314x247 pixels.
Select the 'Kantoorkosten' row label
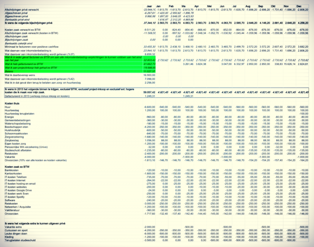pyautogui.click(x=13, y=173)
